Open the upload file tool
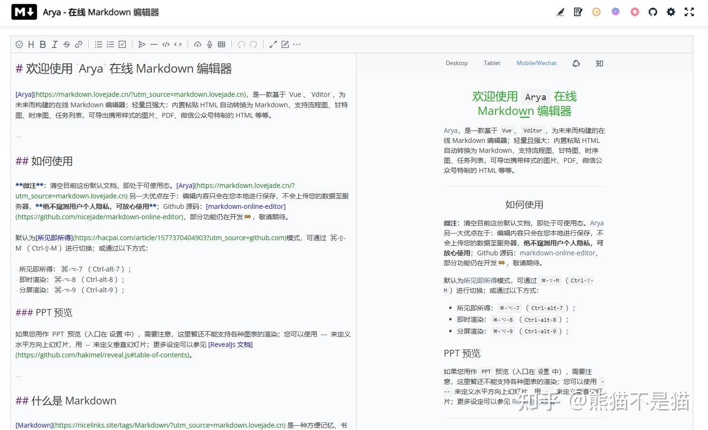 pos(198,44)
